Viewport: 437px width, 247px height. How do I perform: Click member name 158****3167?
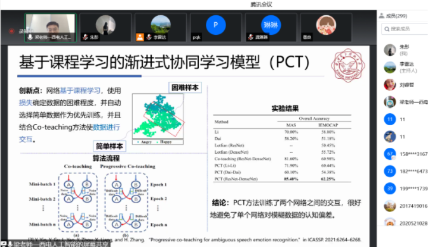pos(413,154)
